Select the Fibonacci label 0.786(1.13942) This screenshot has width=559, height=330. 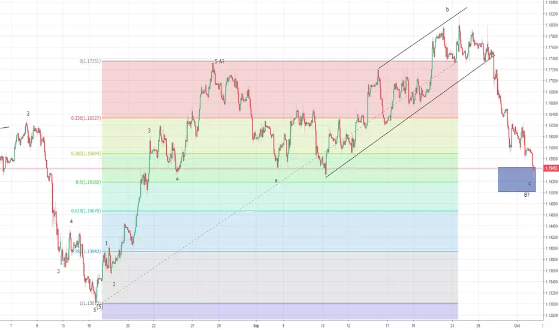click(86, 251)
